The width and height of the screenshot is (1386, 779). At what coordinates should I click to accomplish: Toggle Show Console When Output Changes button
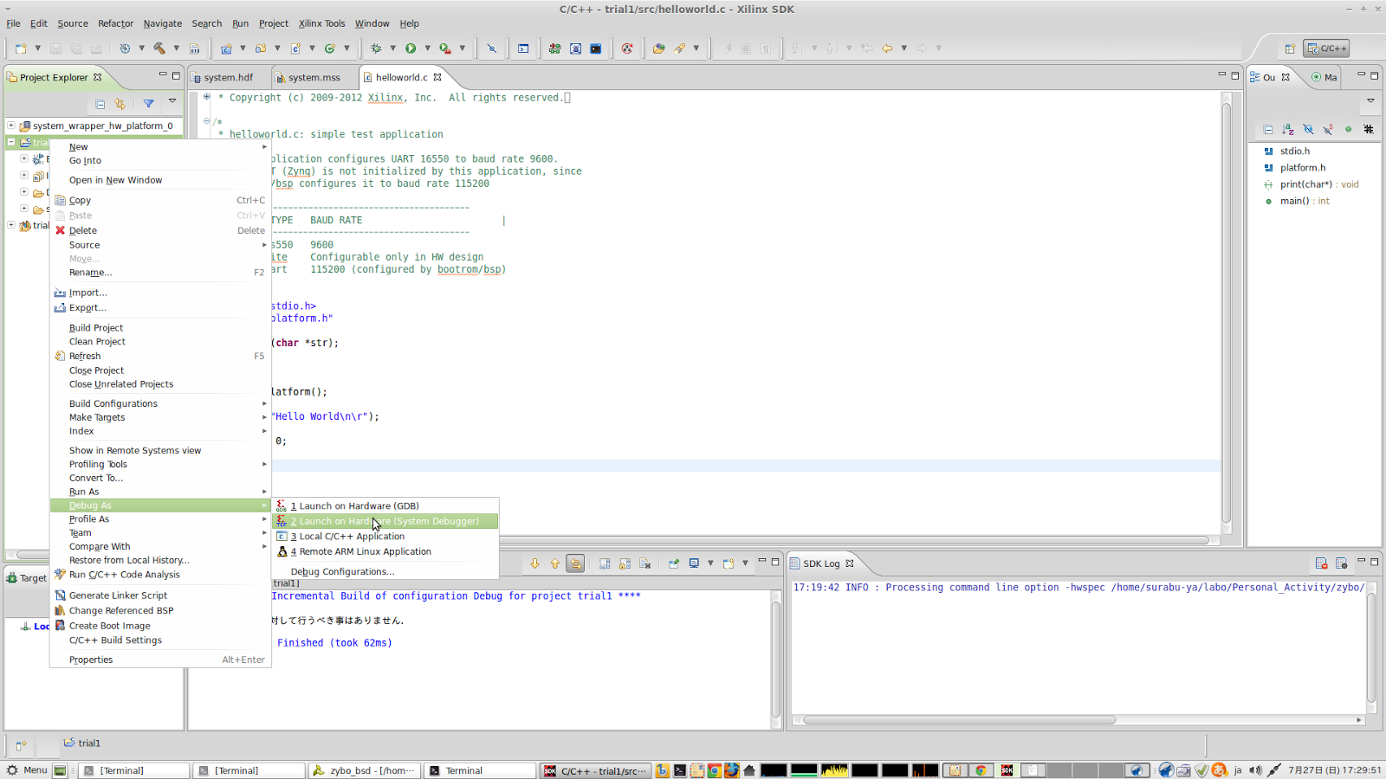575,563
